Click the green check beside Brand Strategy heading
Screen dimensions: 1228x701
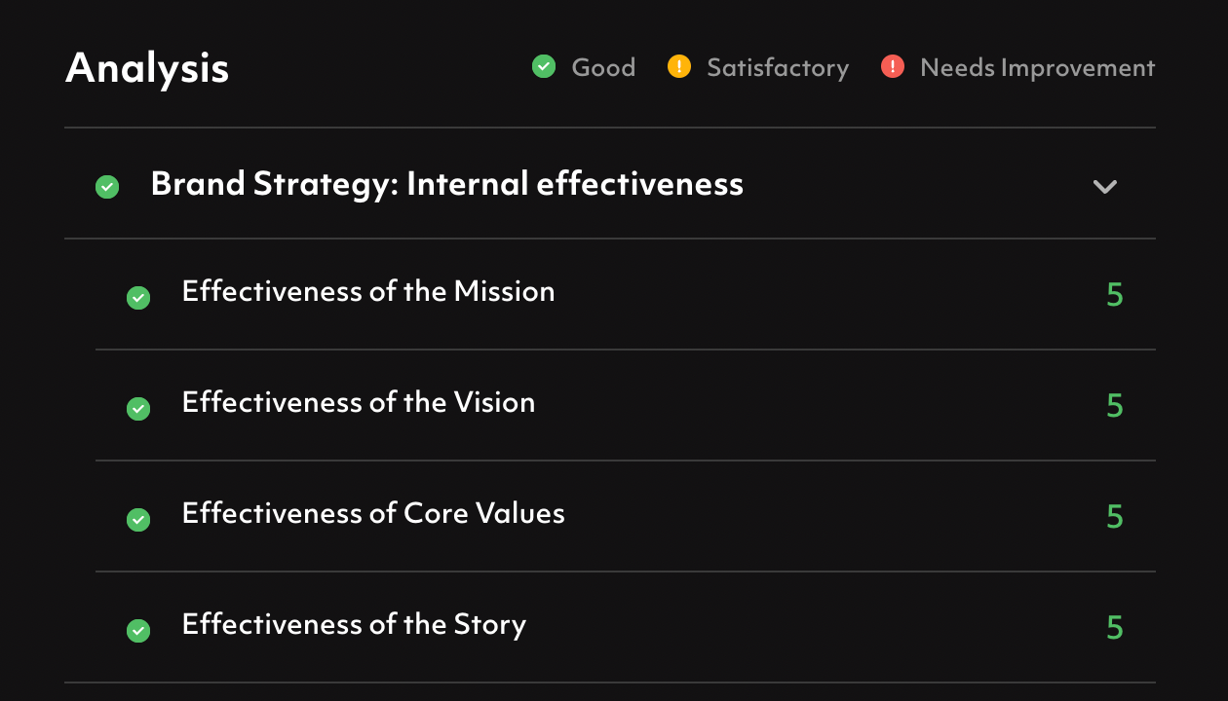(x=107, y=187)
